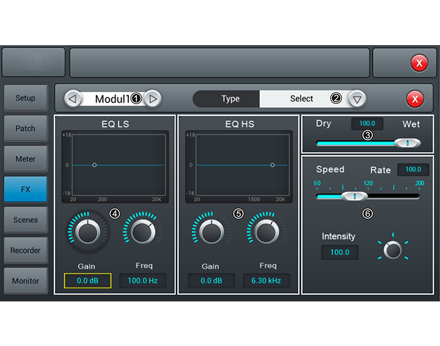Image resolution: width=440 pixels, height=346 pixels.
Task: Click the previous module left arrow
Action: (73, 99)
